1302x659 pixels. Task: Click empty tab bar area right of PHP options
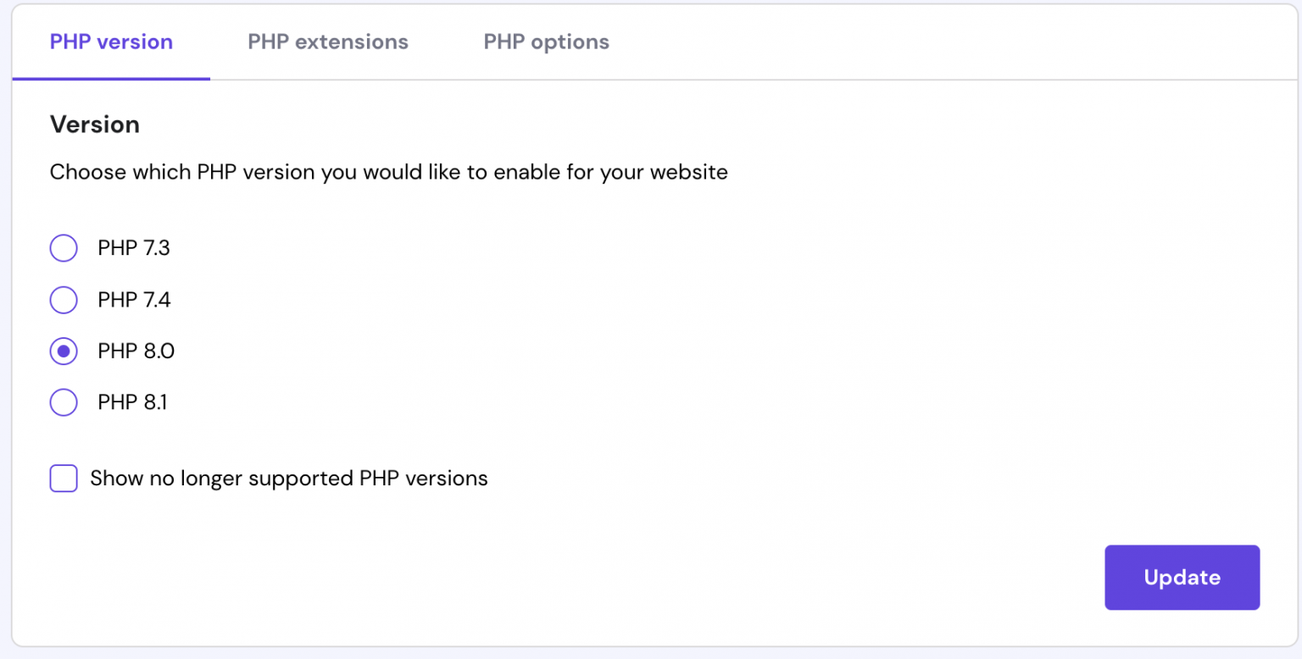tap(932, 42)
